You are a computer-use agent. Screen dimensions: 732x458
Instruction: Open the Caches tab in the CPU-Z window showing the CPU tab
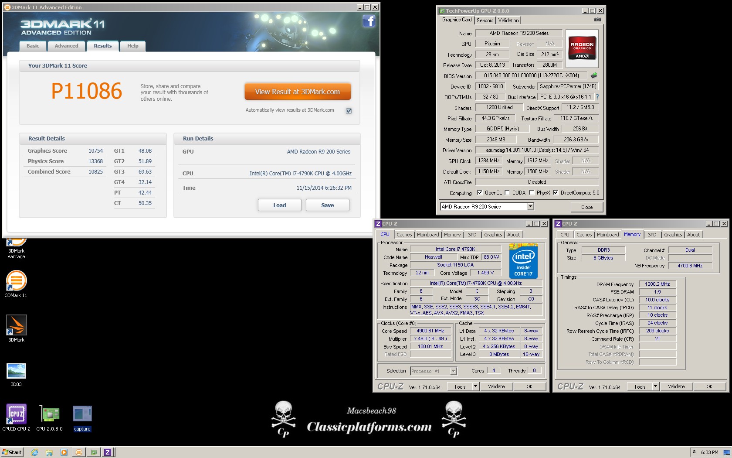point(404,235)
